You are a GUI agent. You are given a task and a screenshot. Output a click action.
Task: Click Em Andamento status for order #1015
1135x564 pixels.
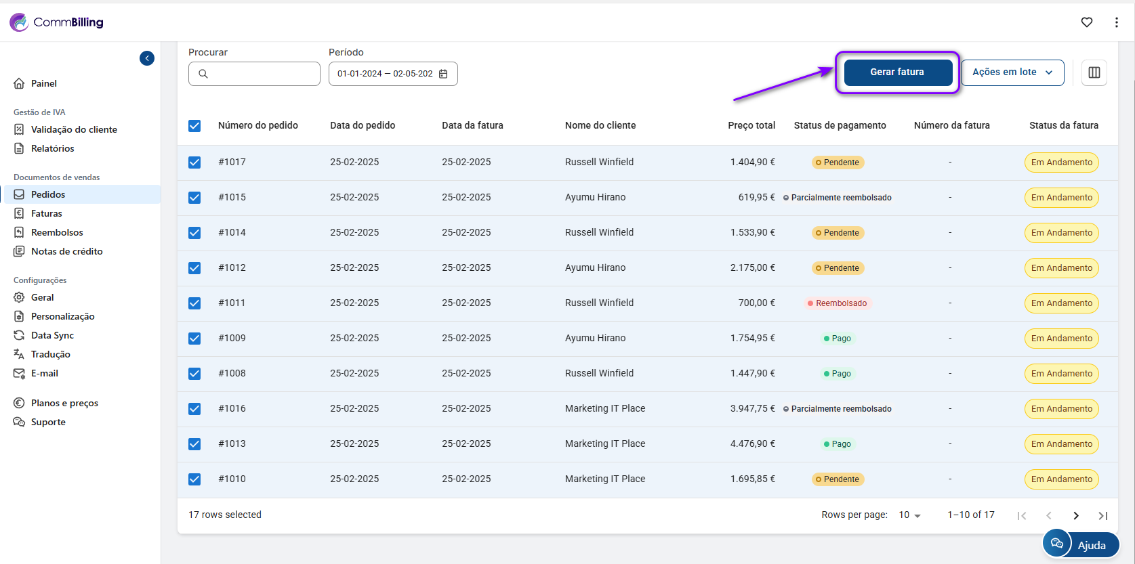1061,198
